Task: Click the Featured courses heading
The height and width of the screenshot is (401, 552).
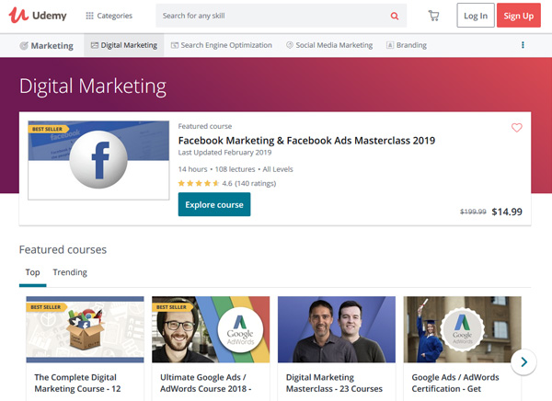Action: (63, 249)
